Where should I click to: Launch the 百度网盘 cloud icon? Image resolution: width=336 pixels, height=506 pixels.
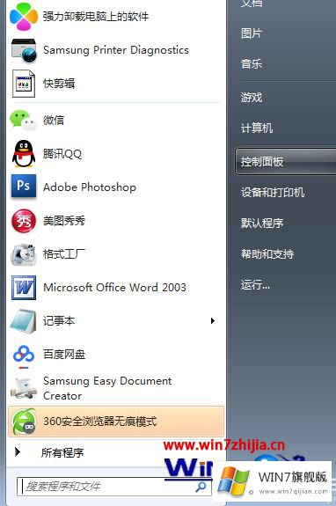(24, 356)
